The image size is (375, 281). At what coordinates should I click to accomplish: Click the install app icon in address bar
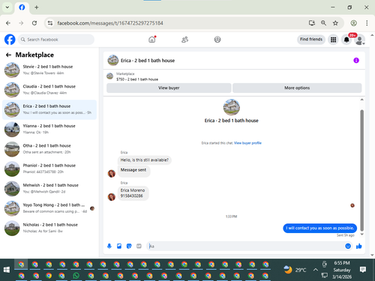[312, 23]
